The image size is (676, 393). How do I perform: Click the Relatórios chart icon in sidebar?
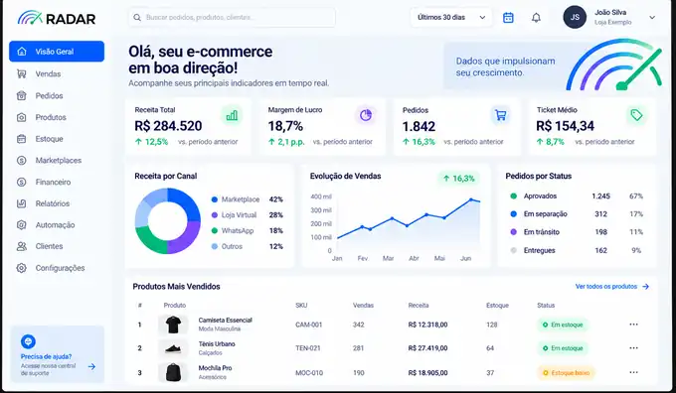[x=21, y=203]
